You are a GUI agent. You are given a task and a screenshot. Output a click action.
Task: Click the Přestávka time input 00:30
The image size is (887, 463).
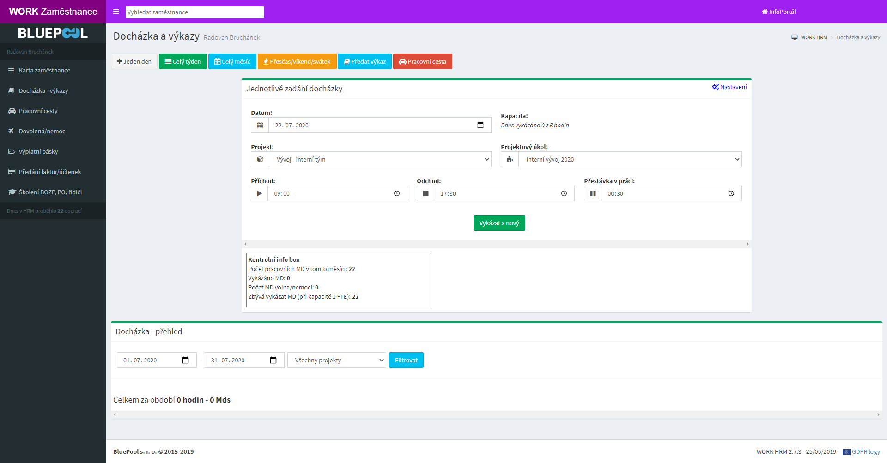tap(671, 193)
